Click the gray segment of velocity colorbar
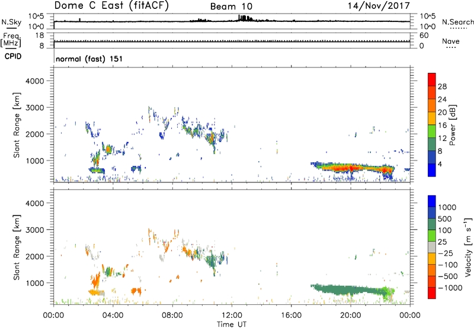This screenshot has width=474, height=328. click(x=432, y=247)
